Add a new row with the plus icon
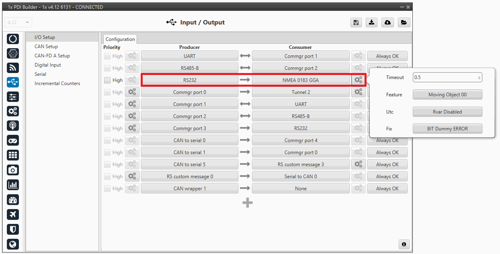 (x=248, y=203)
